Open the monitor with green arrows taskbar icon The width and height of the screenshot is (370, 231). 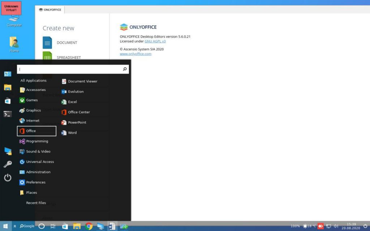(x=124, y=227)
